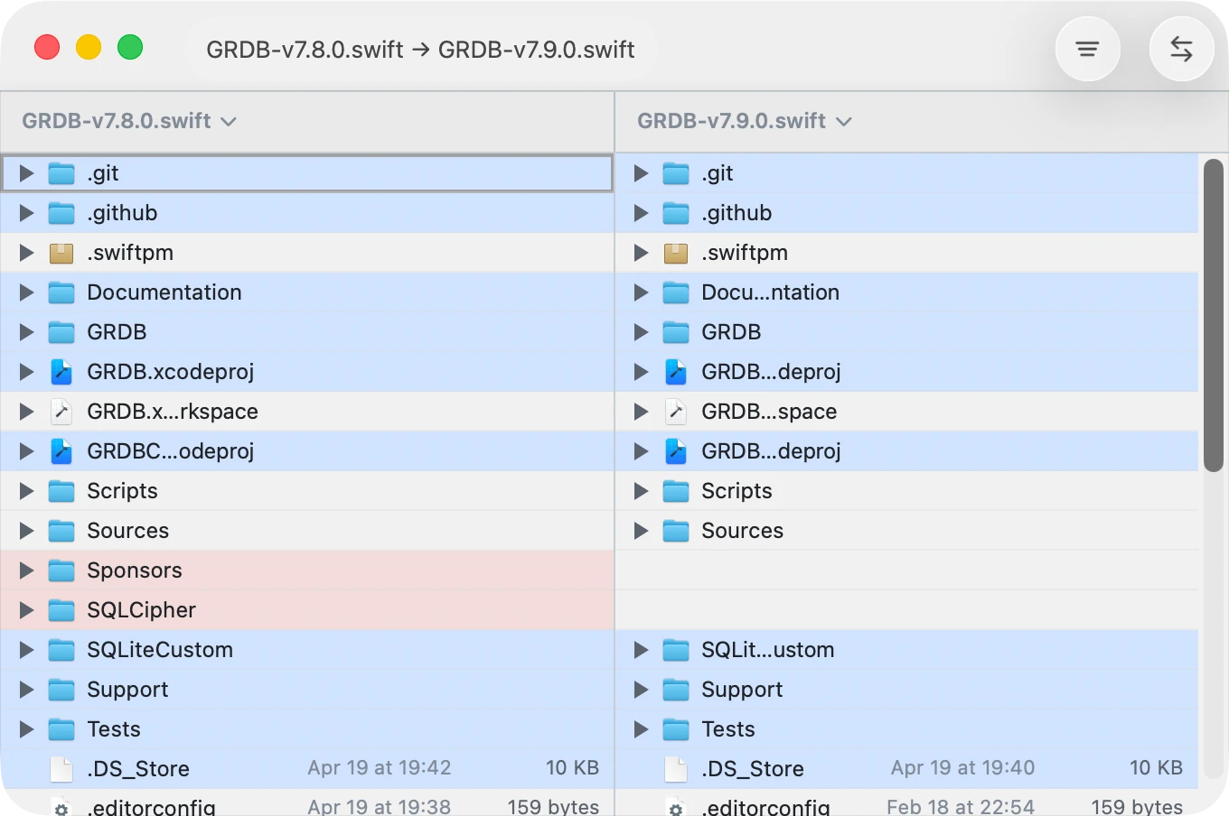
Task: Click the .swiftpm package icon in the v7.8.0 pane
Action: [x=61, y=253]
